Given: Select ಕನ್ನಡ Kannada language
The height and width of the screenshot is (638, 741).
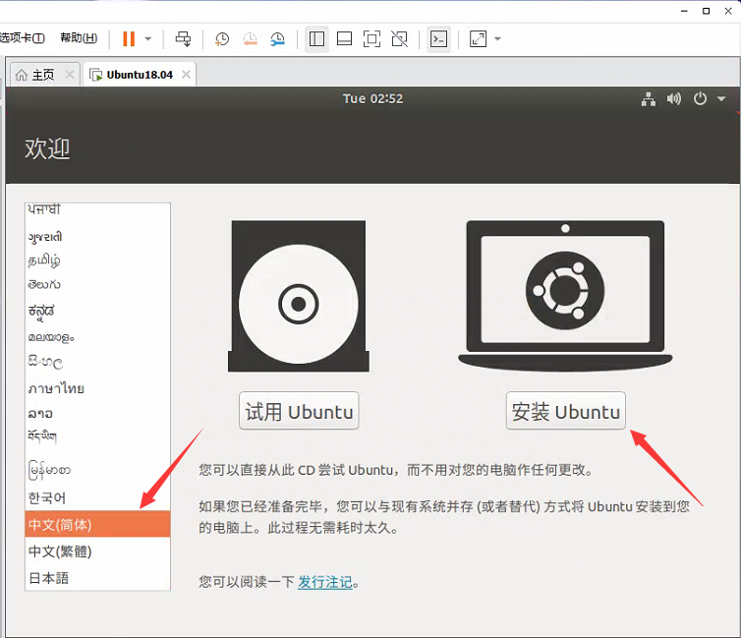Looking at the screenshot, I should tap(97, 312).
